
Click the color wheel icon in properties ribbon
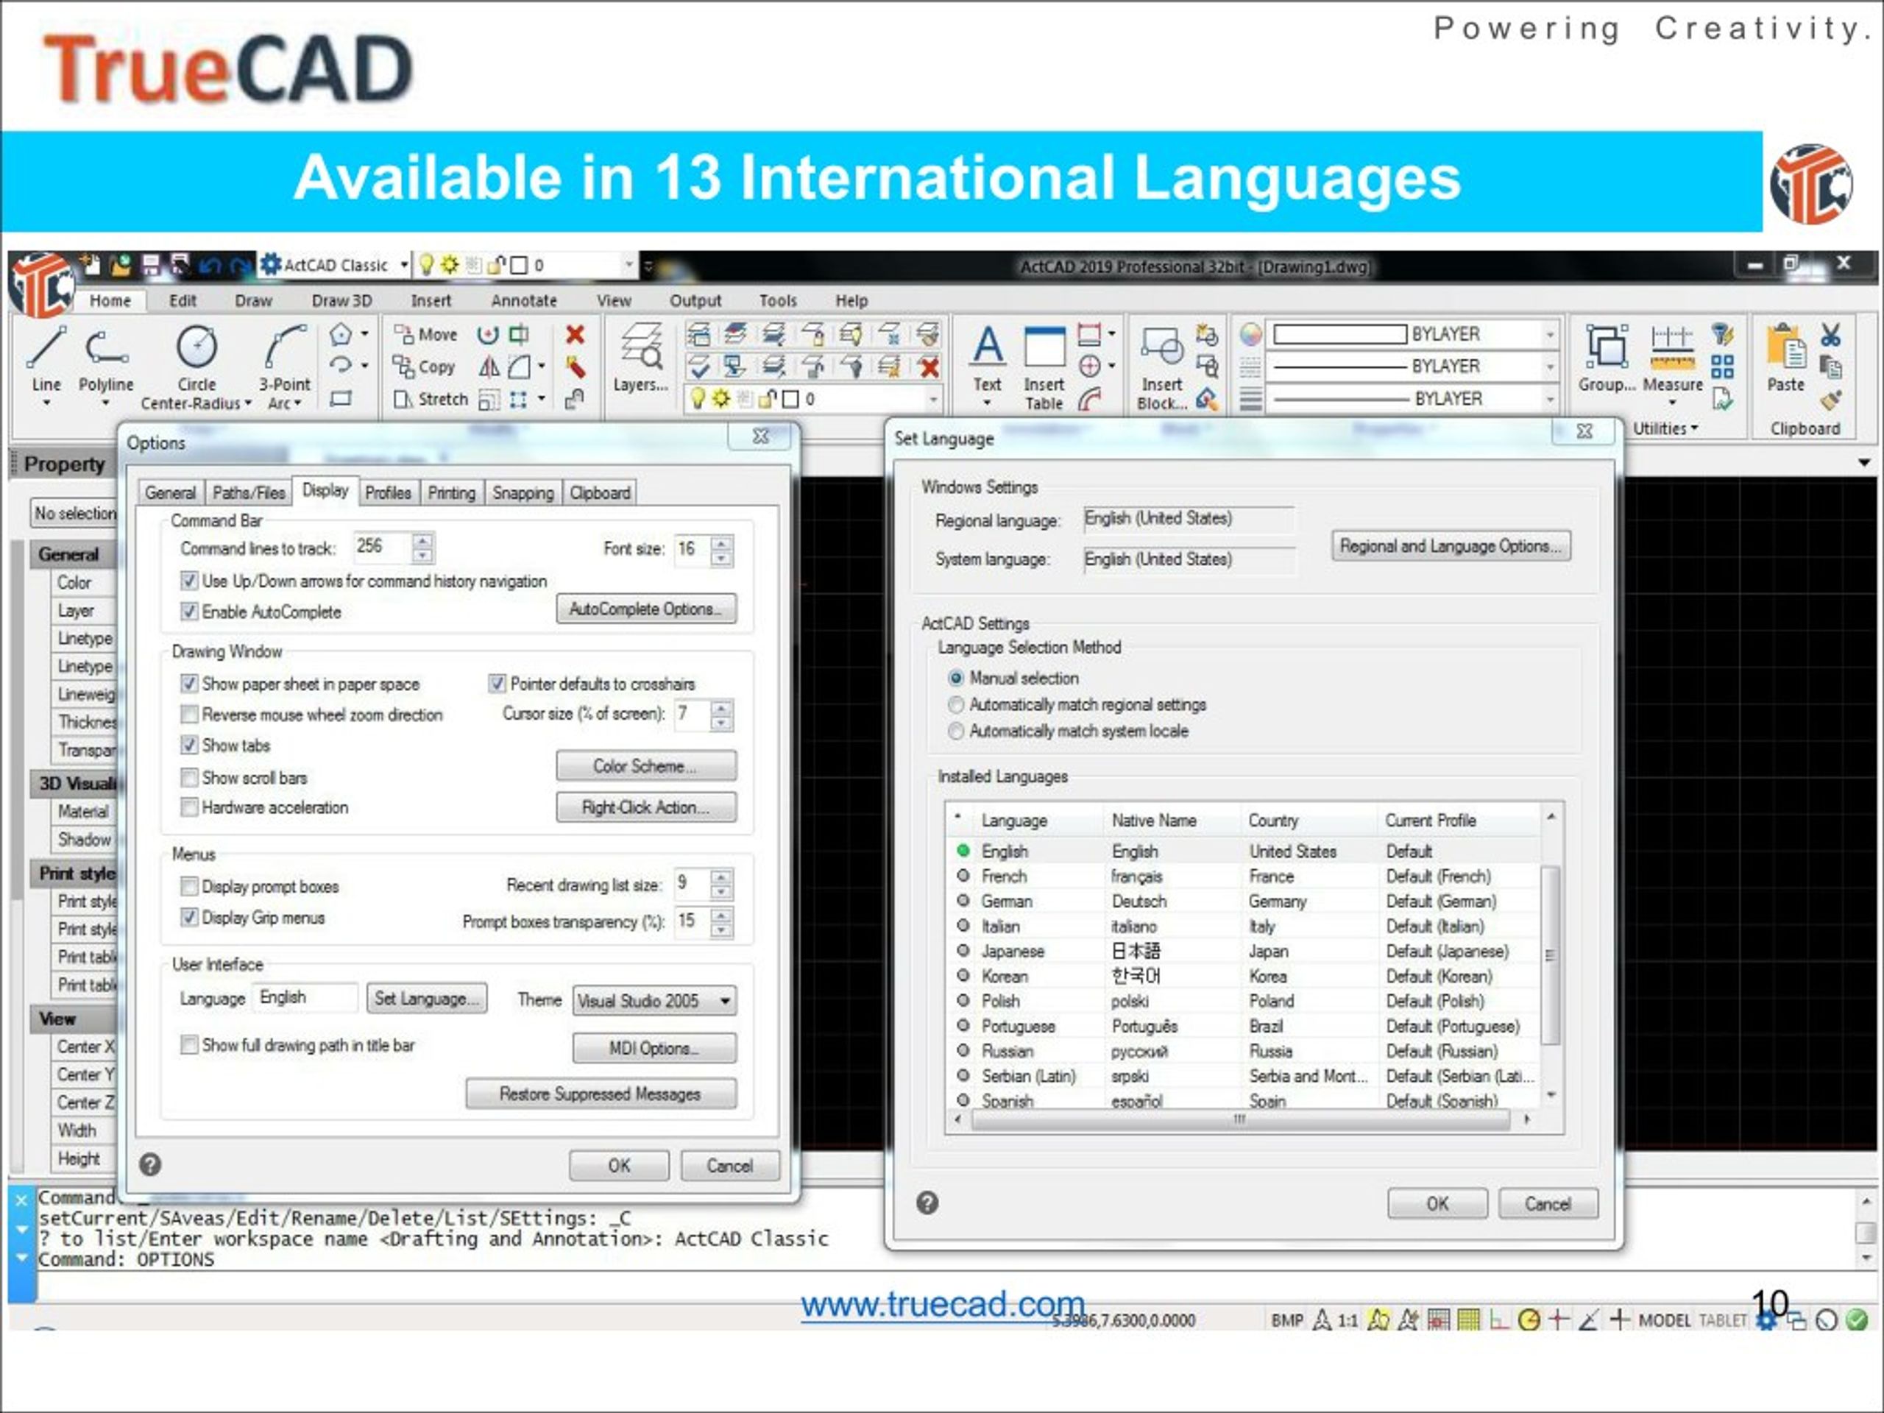(1250, 335)
